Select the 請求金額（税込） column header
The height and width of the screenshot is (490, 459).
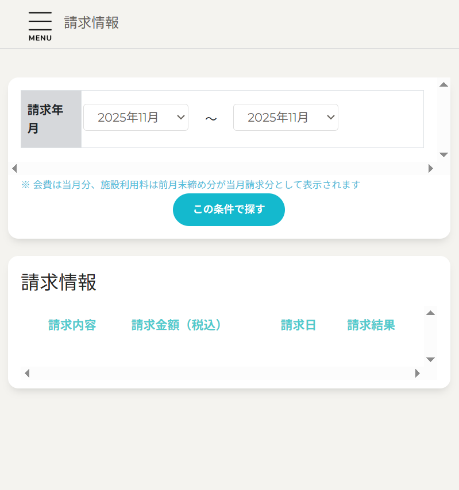click(177, 325)
